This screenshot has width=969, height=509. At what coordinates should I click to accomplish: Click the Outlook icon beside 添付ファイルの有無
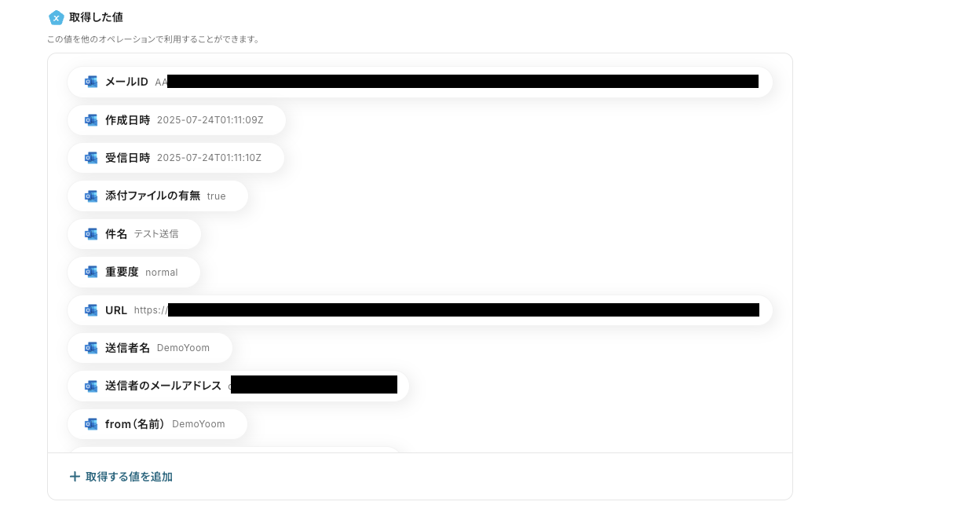pos(91,196)
